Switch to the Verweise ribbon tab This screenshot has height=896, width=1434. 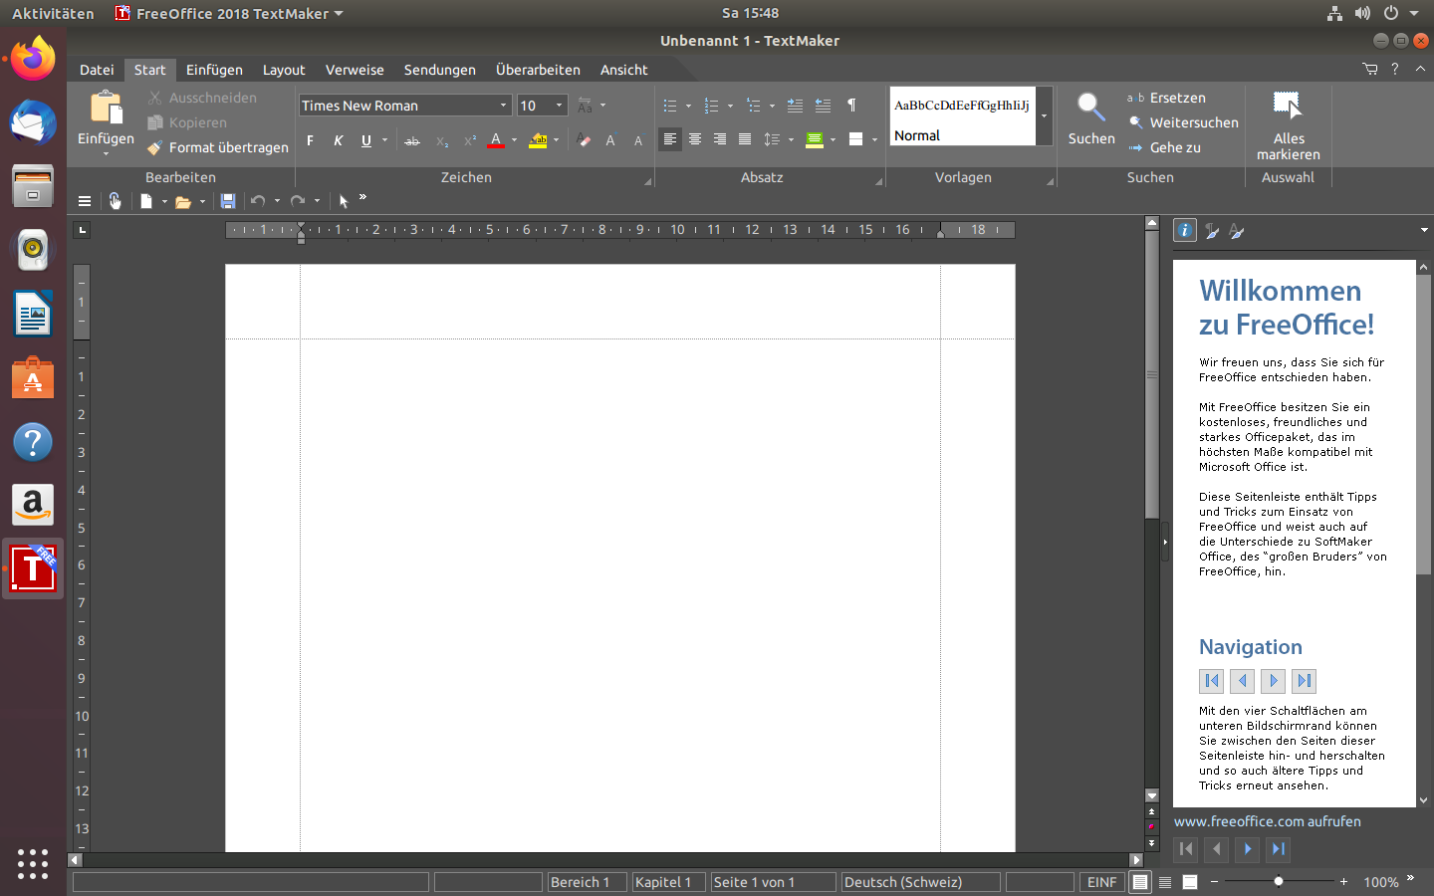[355, 70]
